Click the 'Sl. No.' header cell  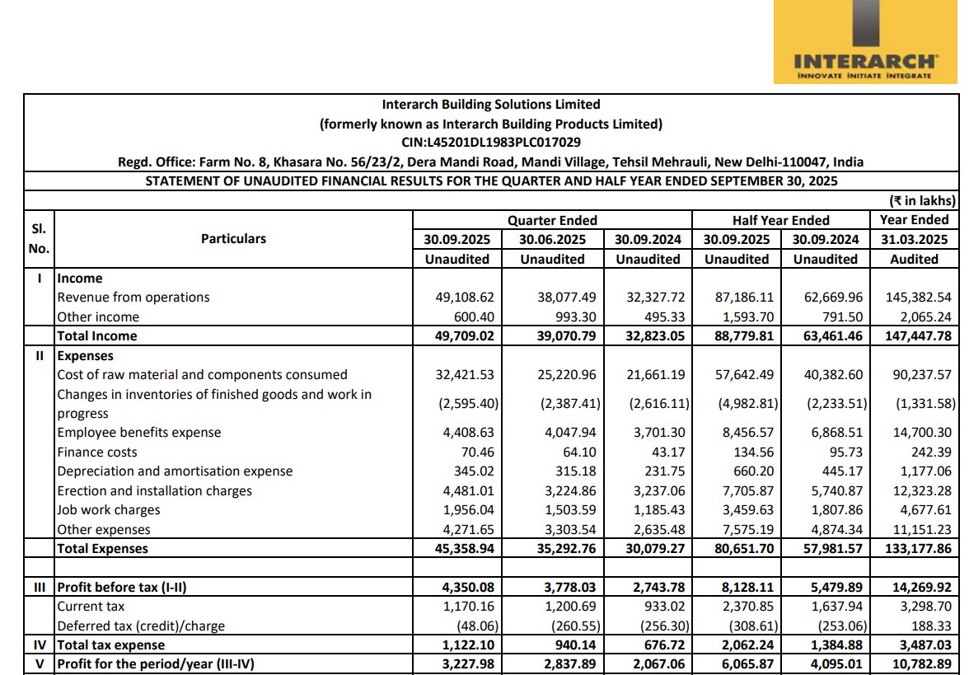pyautogui.click(x=39, y=239)
